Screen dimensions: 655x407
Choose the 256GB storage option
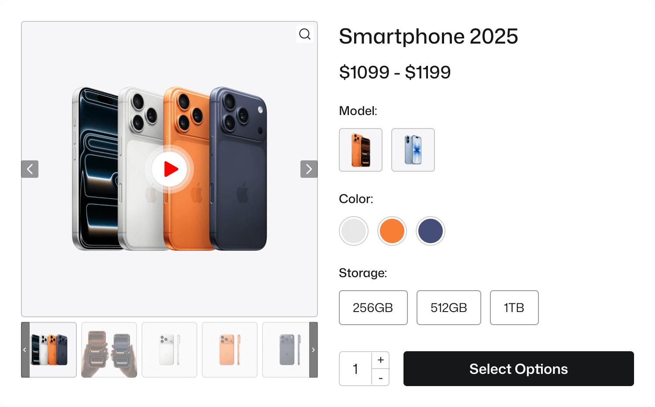[373, 308]
